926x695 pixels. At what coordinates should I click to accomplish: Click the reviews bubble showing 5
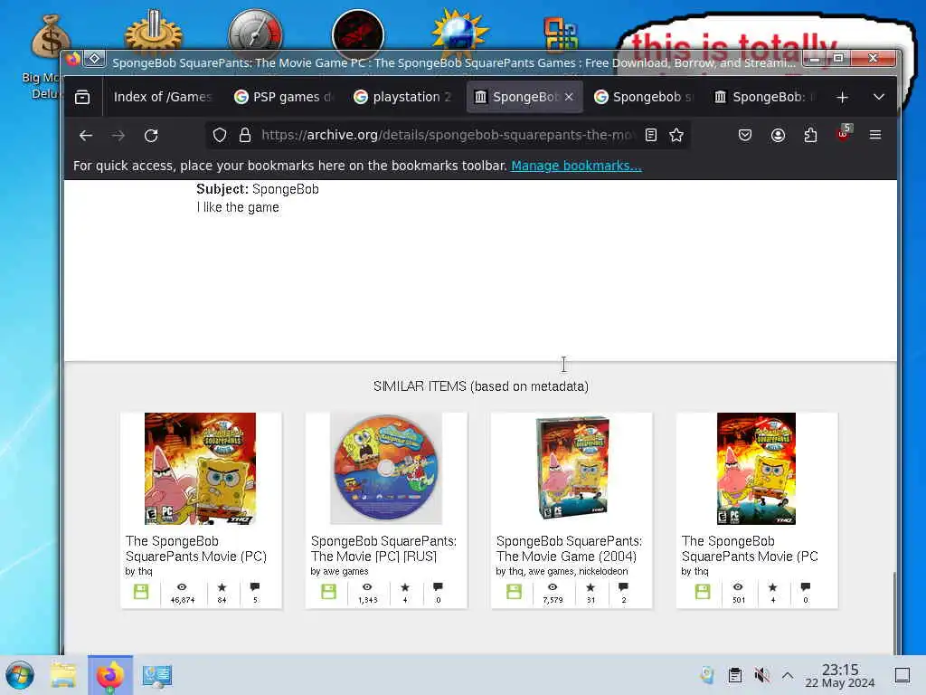pos(254,586)
